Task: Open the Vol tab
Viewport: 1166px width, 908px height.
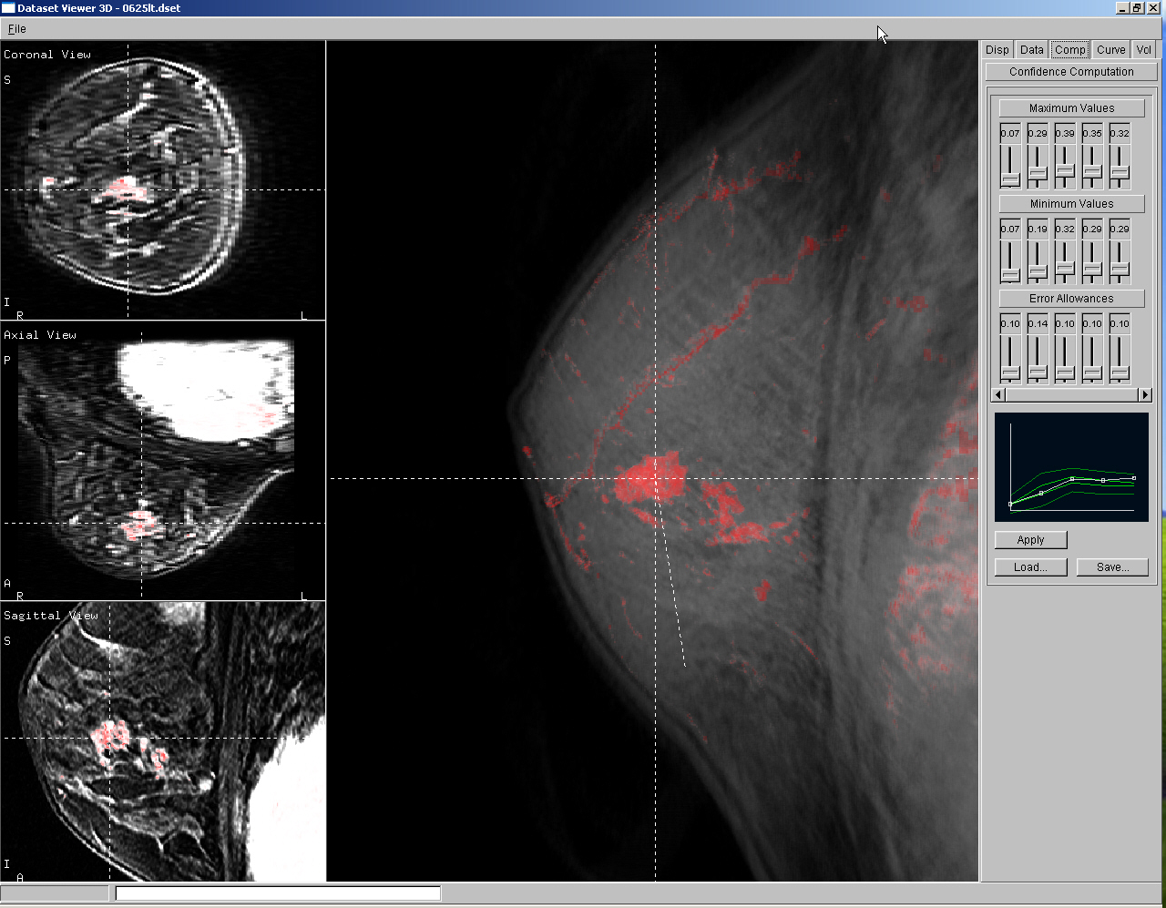Action: pyautogui.click(x=1144, y=50)
